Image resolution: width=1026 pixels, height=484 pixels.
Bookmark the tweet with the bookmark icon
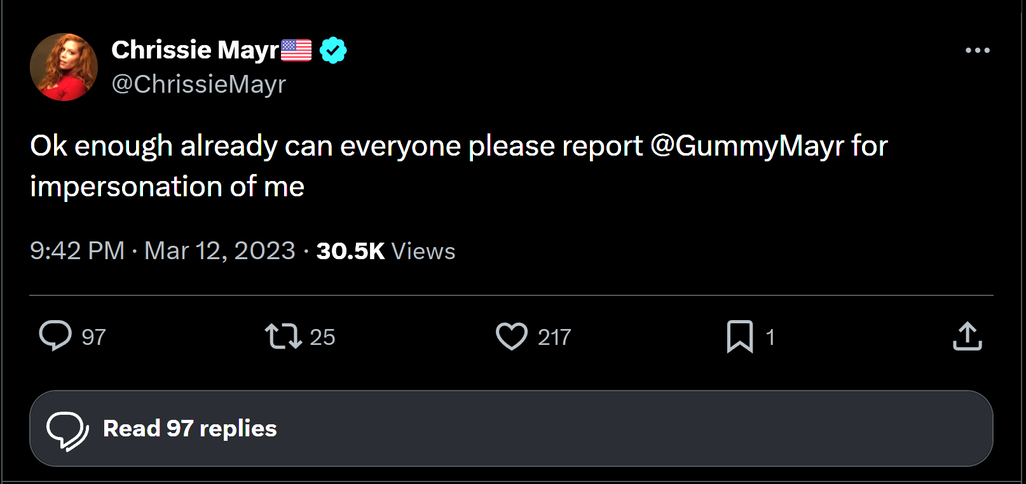pyautogui.click(x=740, y=337)
